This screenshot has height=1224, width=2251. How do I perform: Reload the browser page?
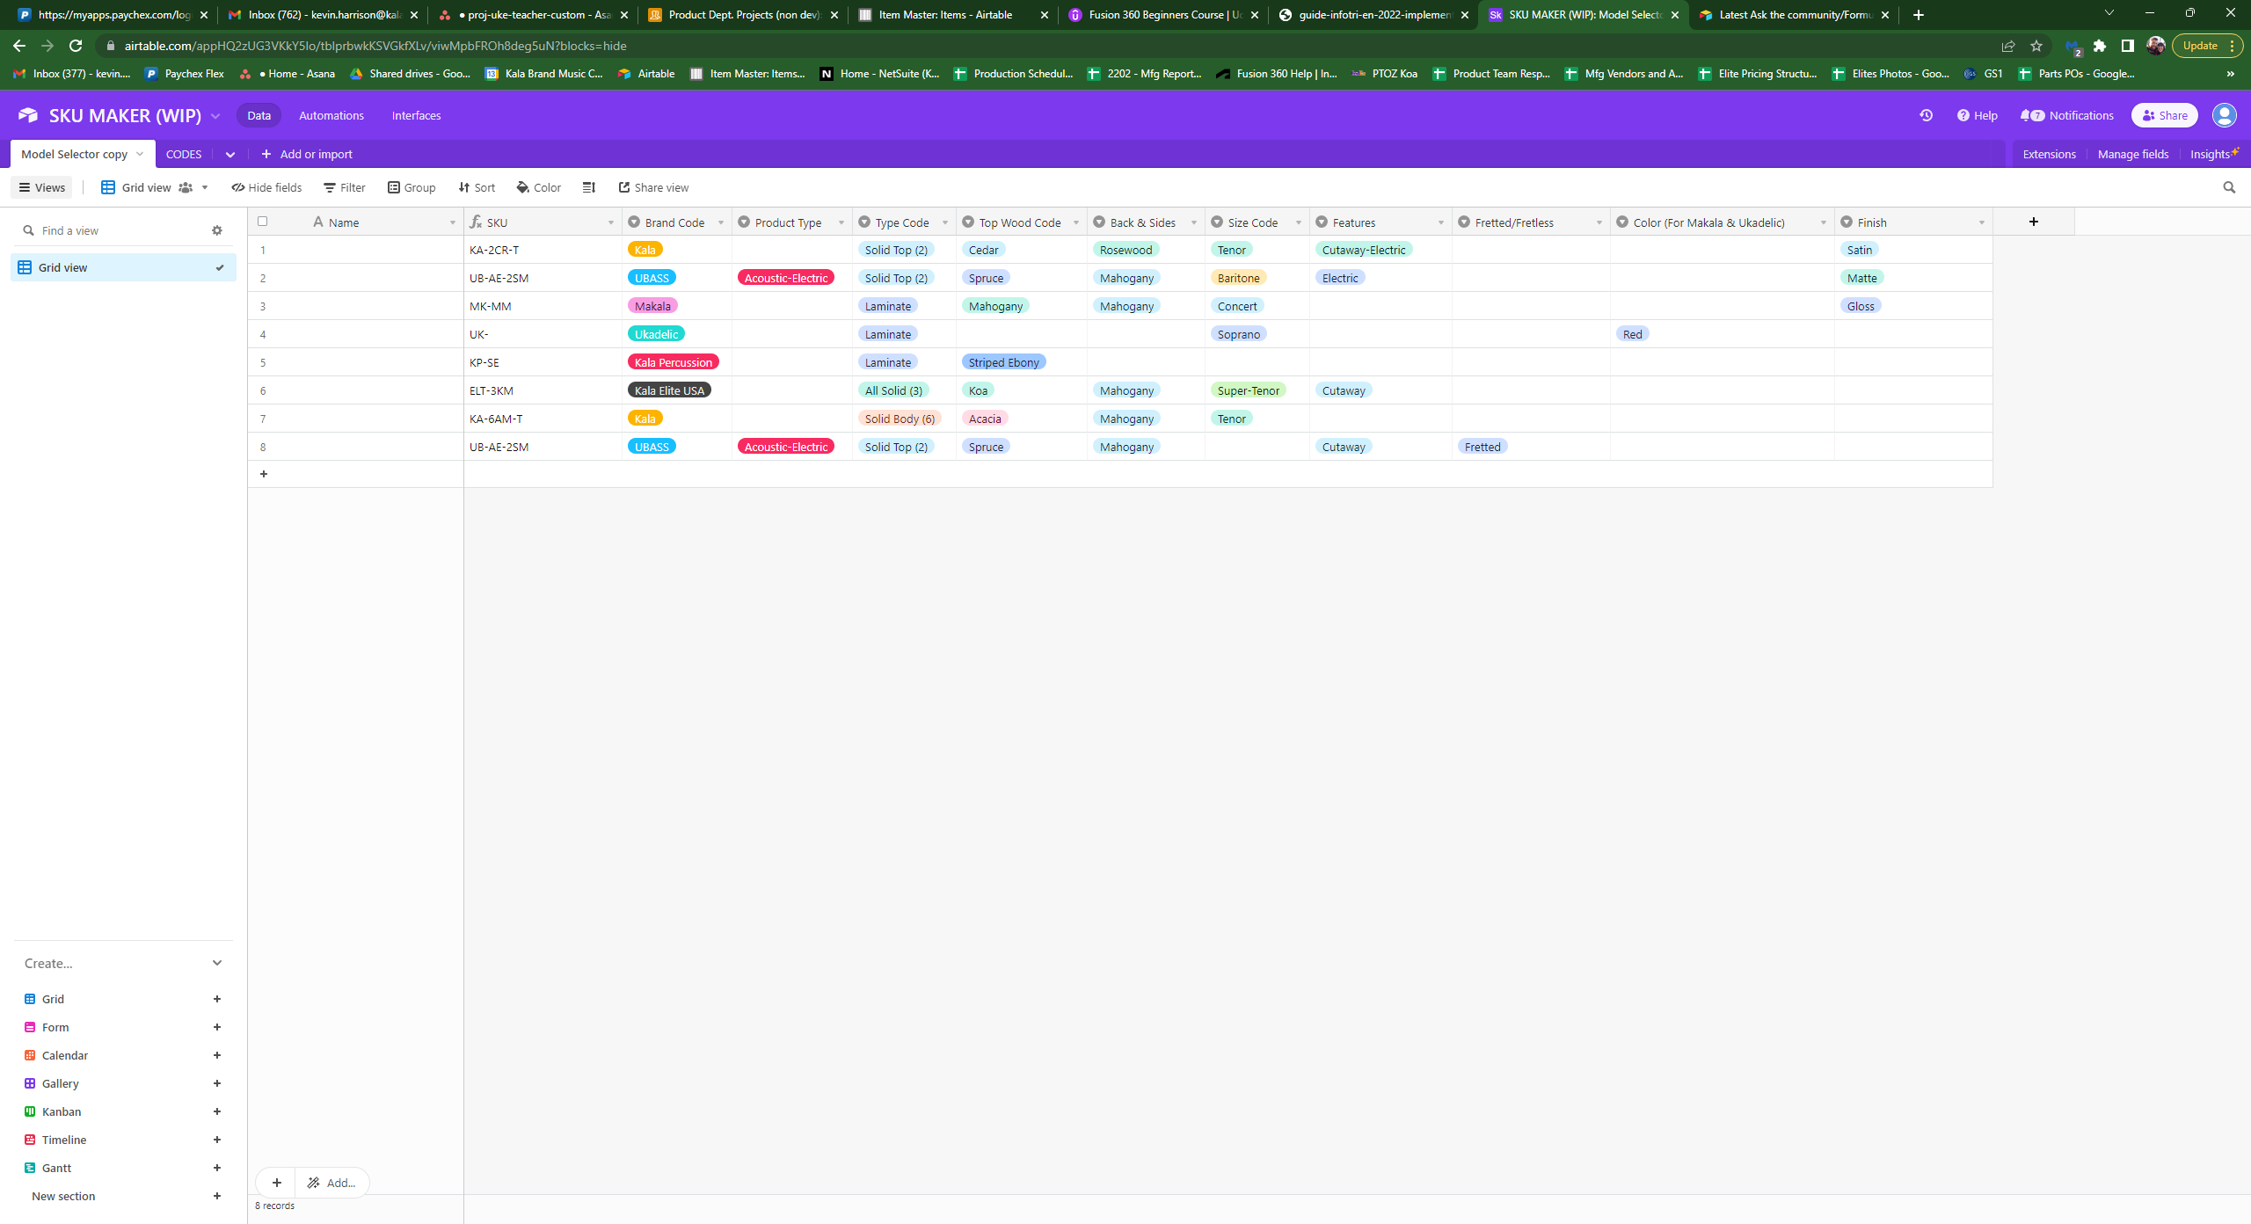(76, 46)
